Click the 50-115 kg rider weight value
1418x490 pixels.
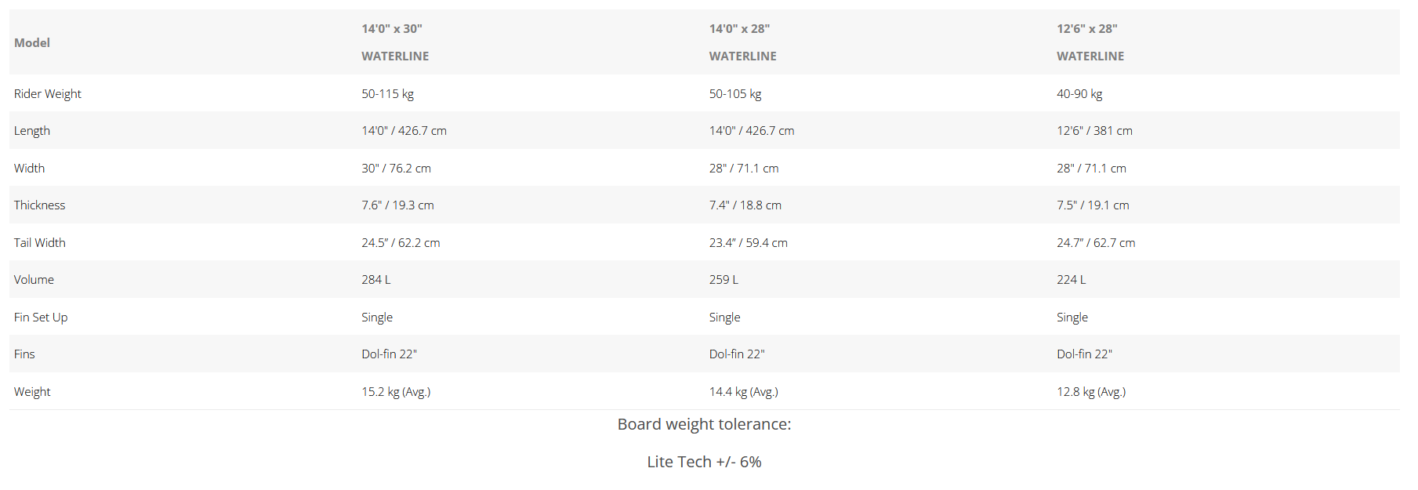387,94
